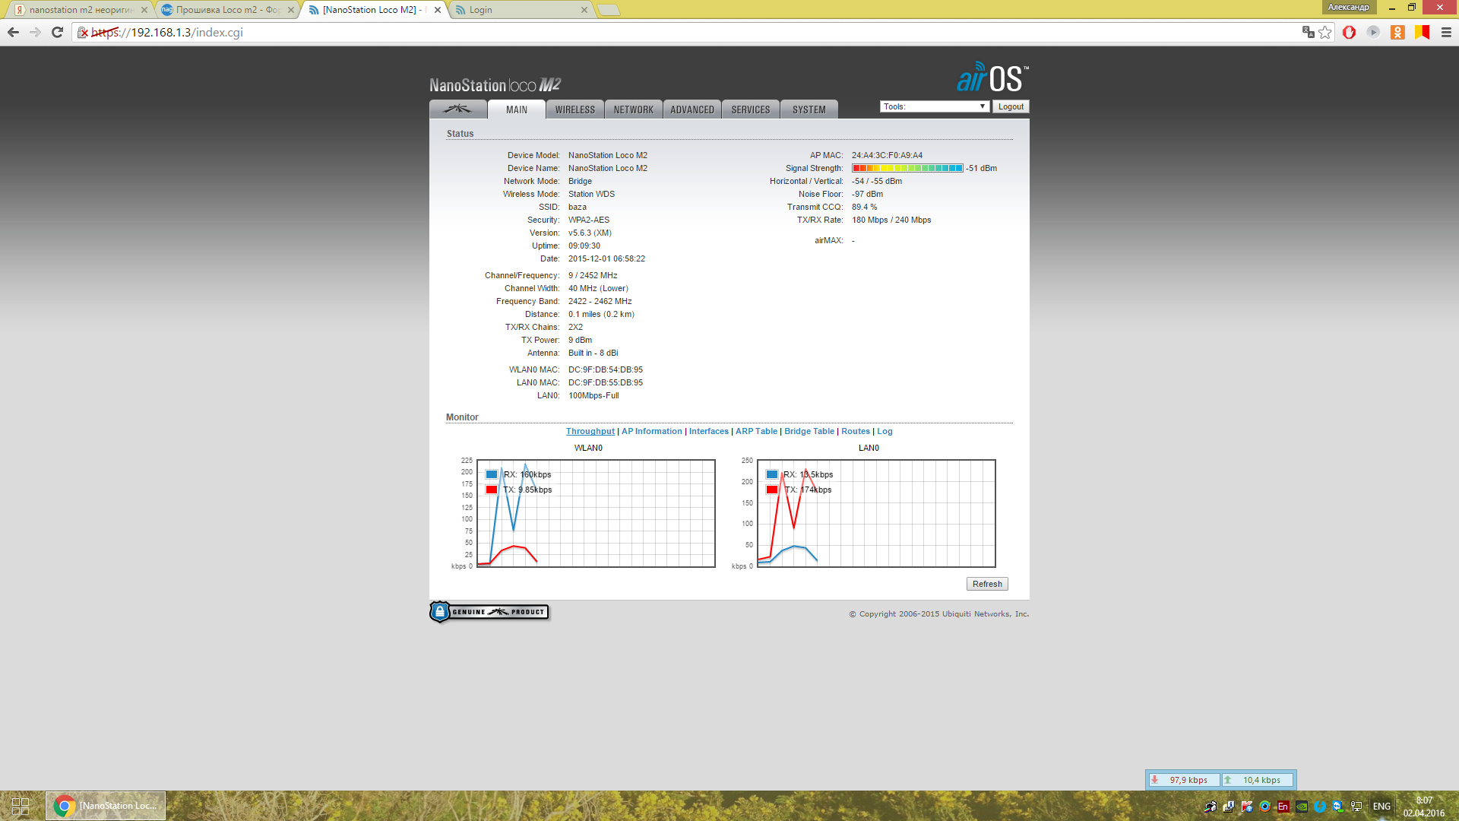The image size is (1459, 821).
Task: Click the insecure HTTPS warning icon
Action: click(83, 33)
